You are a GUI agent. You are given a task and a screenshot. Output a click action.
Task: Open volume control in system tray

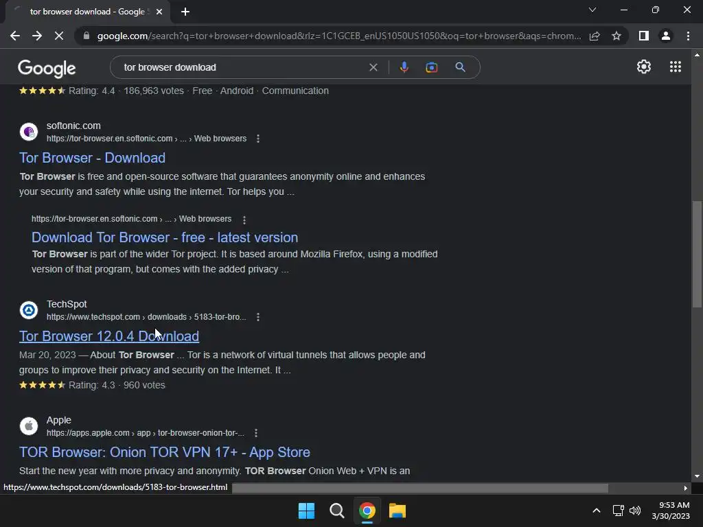click(x=635, y=511)
